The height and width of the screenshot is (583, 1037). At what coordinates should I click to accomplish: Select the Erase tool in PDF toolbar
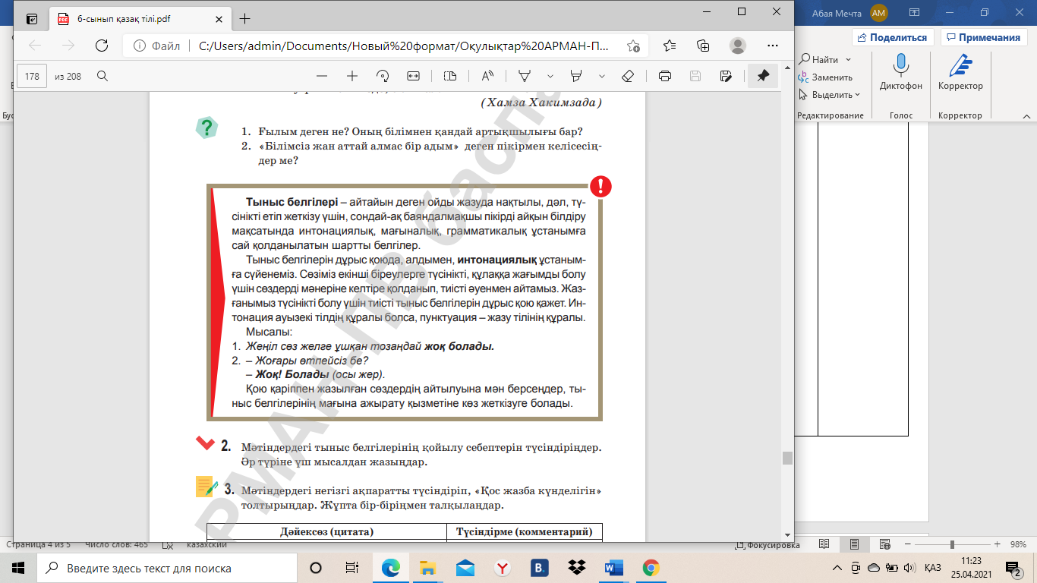coord(627,76)
